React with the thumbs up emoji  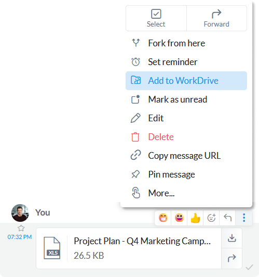(x=195, y=218)
